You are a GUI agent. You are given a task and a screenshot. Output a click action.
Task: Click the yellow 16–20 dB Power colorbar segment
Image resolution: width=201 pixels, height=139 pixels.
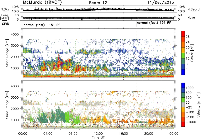pos(183,50)
